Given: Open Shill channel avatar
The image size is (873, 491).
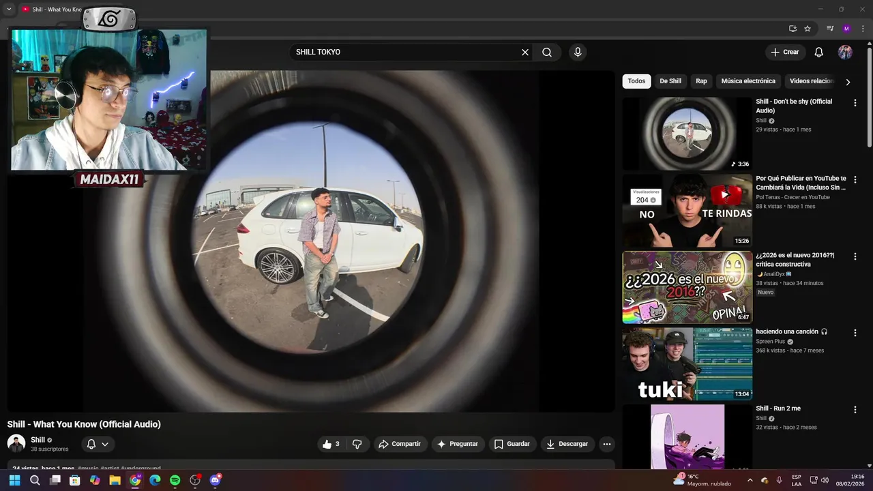Looking at the screenshot, I should [x=16, y=443].
